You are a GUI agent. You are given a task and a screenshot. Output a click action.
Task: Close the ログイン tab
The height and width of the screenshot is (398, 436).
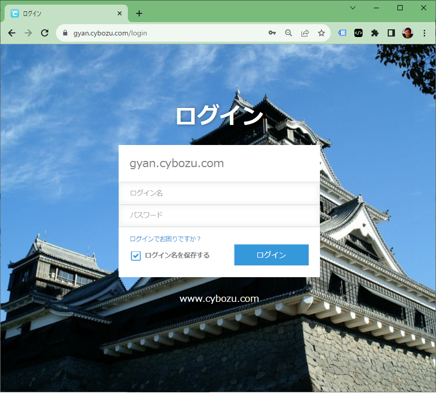[x=120, y=13]
